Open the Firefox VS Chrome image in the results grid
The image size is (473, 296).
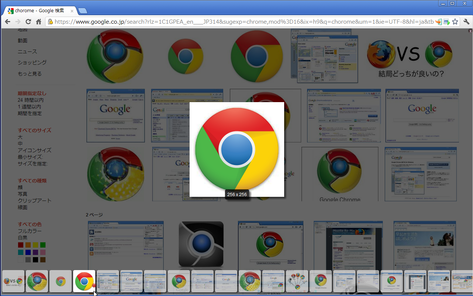[x=411, y=58]
